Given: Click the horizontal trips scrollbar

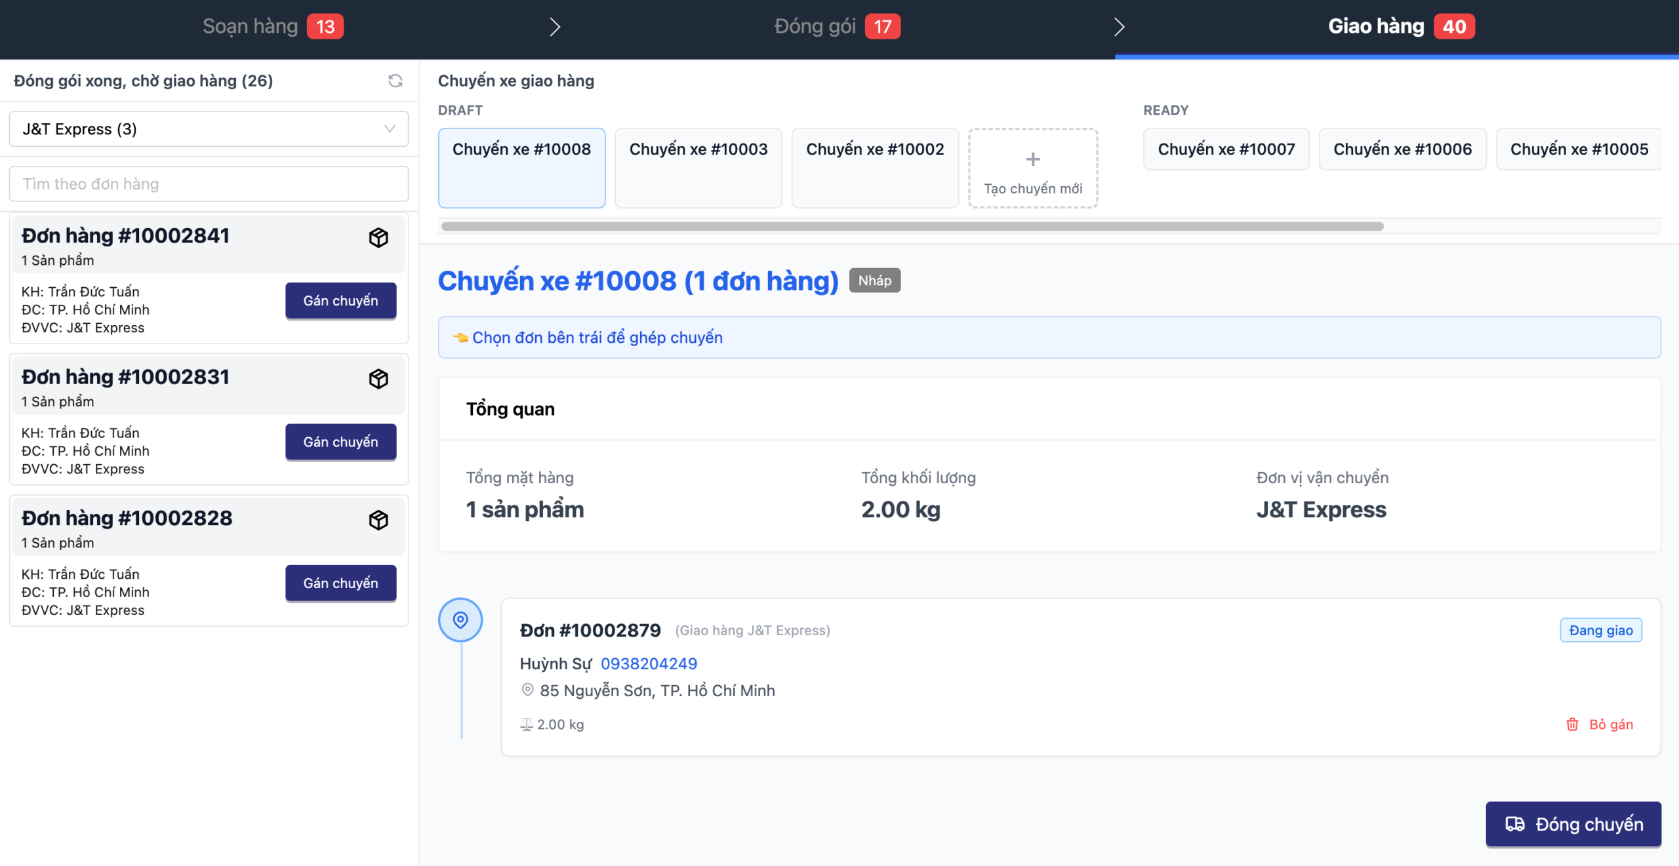Looking at the screenshot, I should tap(912, 226).
